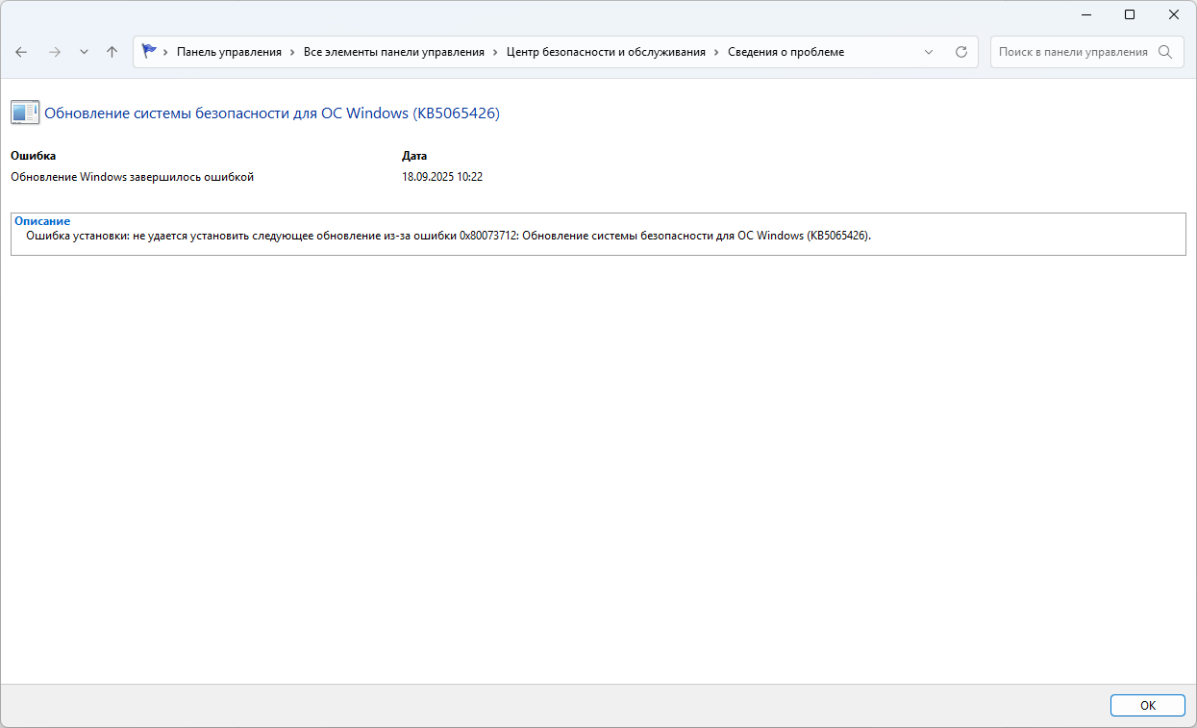Open the recent locations dropdown arrow
Screen dimensions: 1197x728
coord(84,52)
